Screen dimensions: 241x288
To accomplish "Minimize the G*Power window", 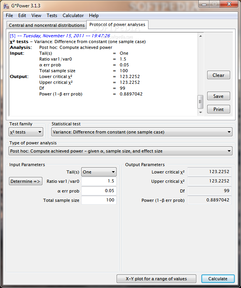I will click(x=204, y=4).
